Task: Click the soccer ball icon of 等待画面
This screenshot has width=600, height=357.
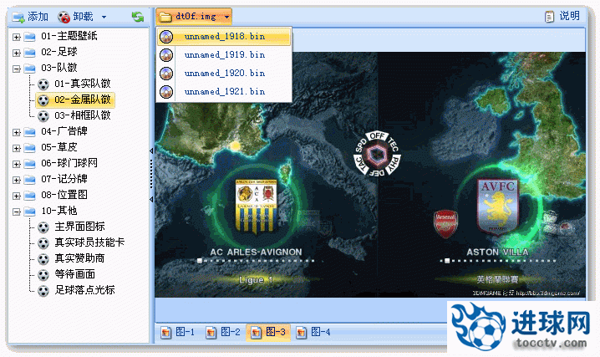Action: (43, 275)
